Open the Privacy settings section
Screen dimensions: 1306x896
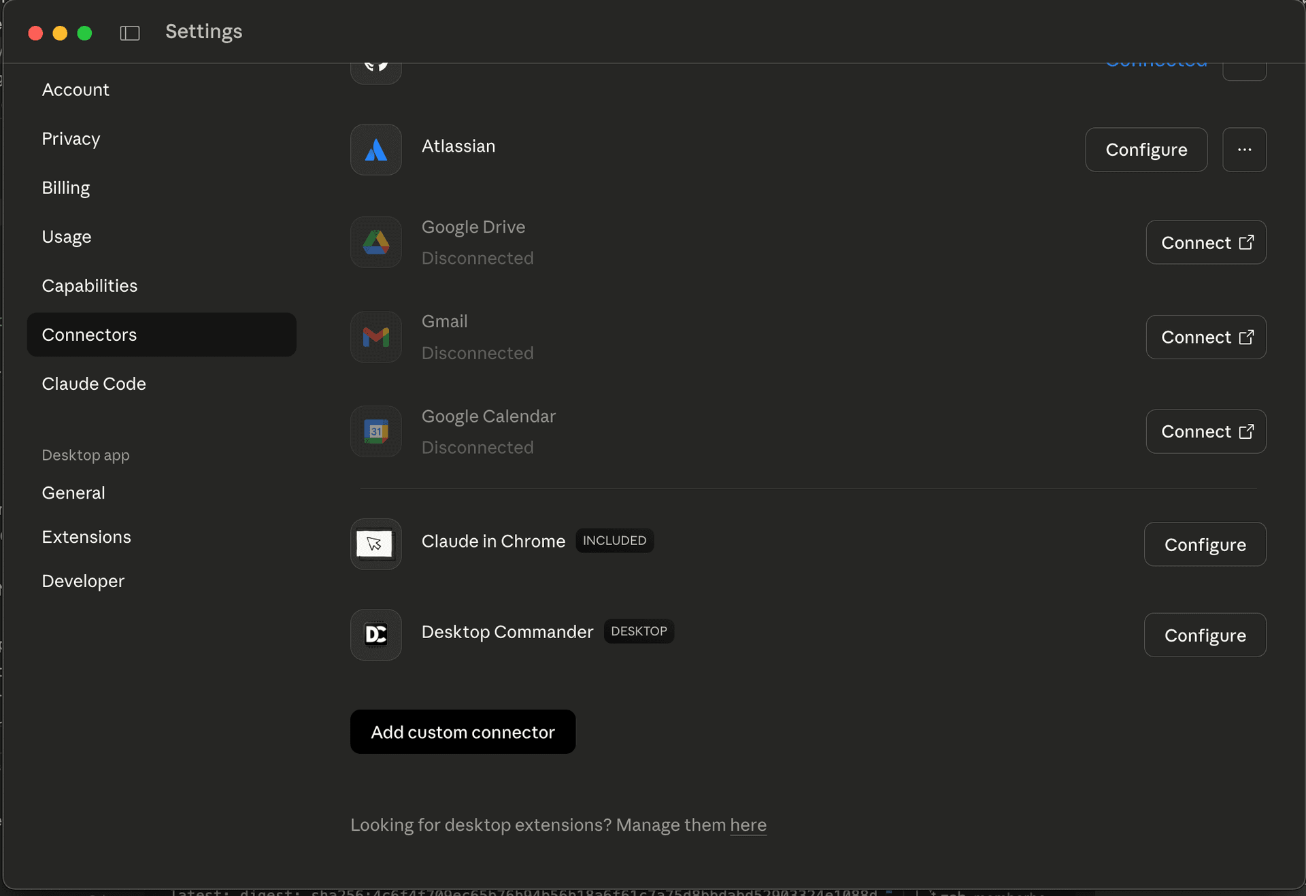click(71, 139)
